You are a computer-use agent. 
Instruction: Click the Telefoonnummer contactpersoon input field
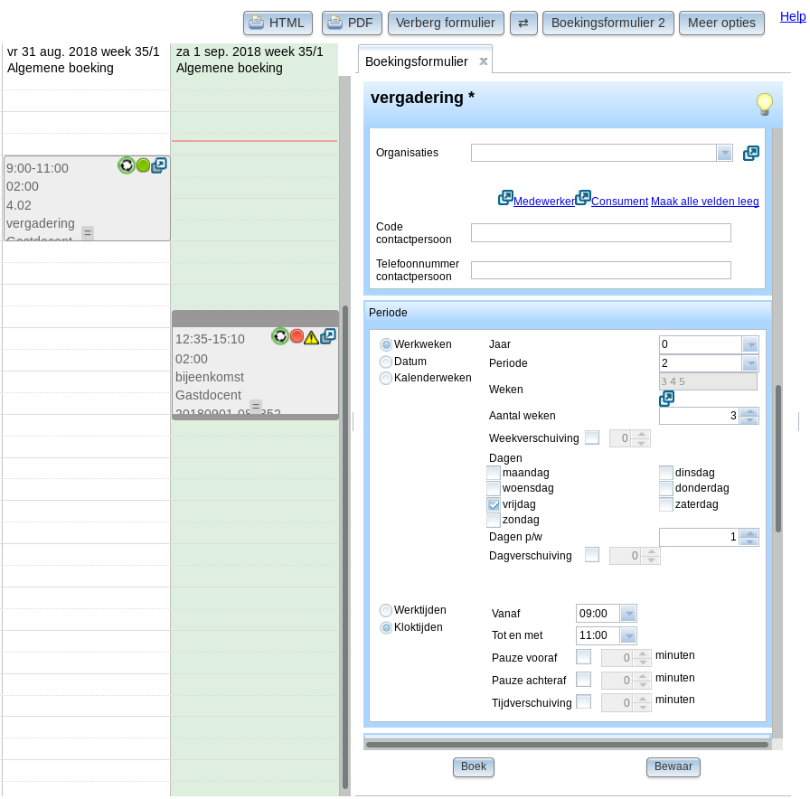pos(601,270)
